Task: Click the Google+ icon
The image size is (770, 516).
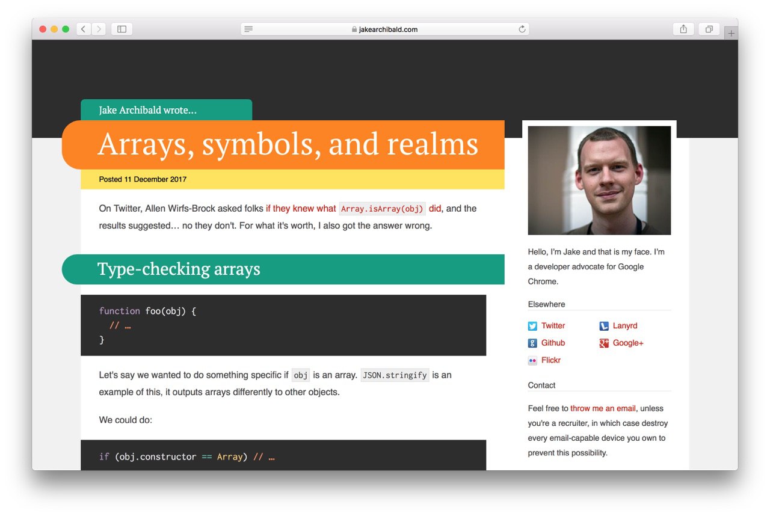Action: tap(604, 343)
